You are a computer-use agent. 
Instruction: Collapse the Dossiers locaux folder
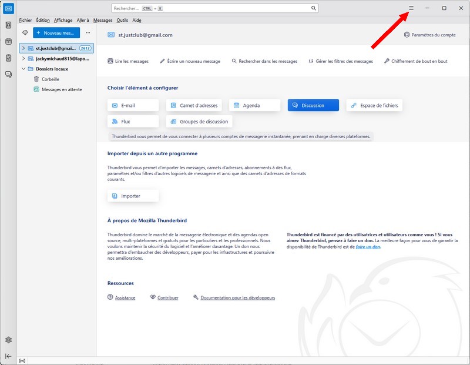coord(23,69)
